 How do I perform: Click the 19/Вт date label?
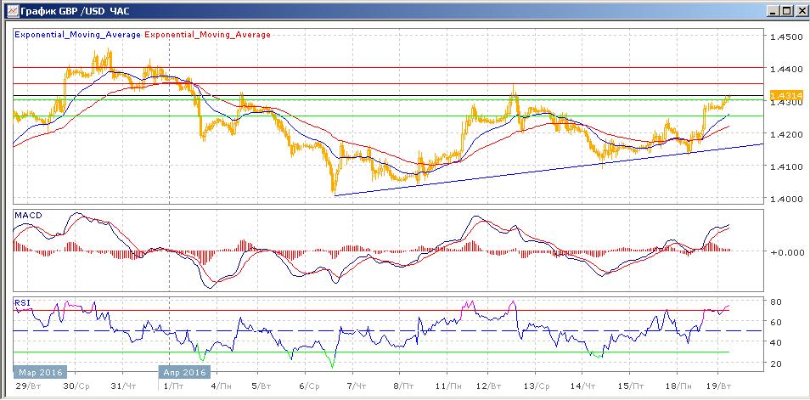pyautogui.click(x=718, y=386)
